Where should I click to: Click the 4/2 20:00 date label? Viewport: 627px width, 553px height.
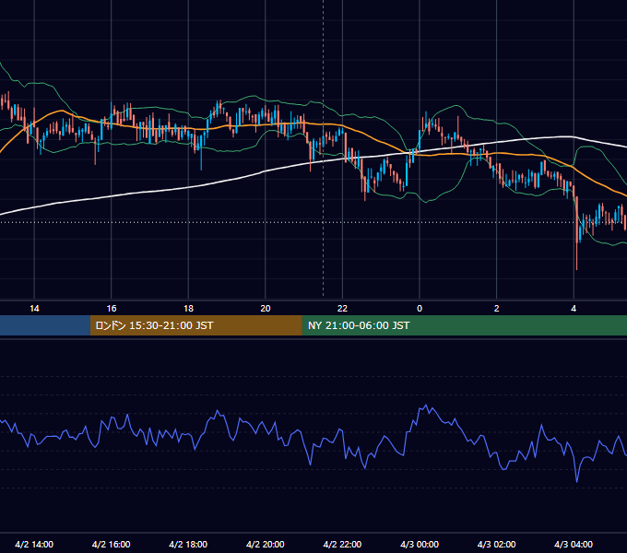[266, 544]
